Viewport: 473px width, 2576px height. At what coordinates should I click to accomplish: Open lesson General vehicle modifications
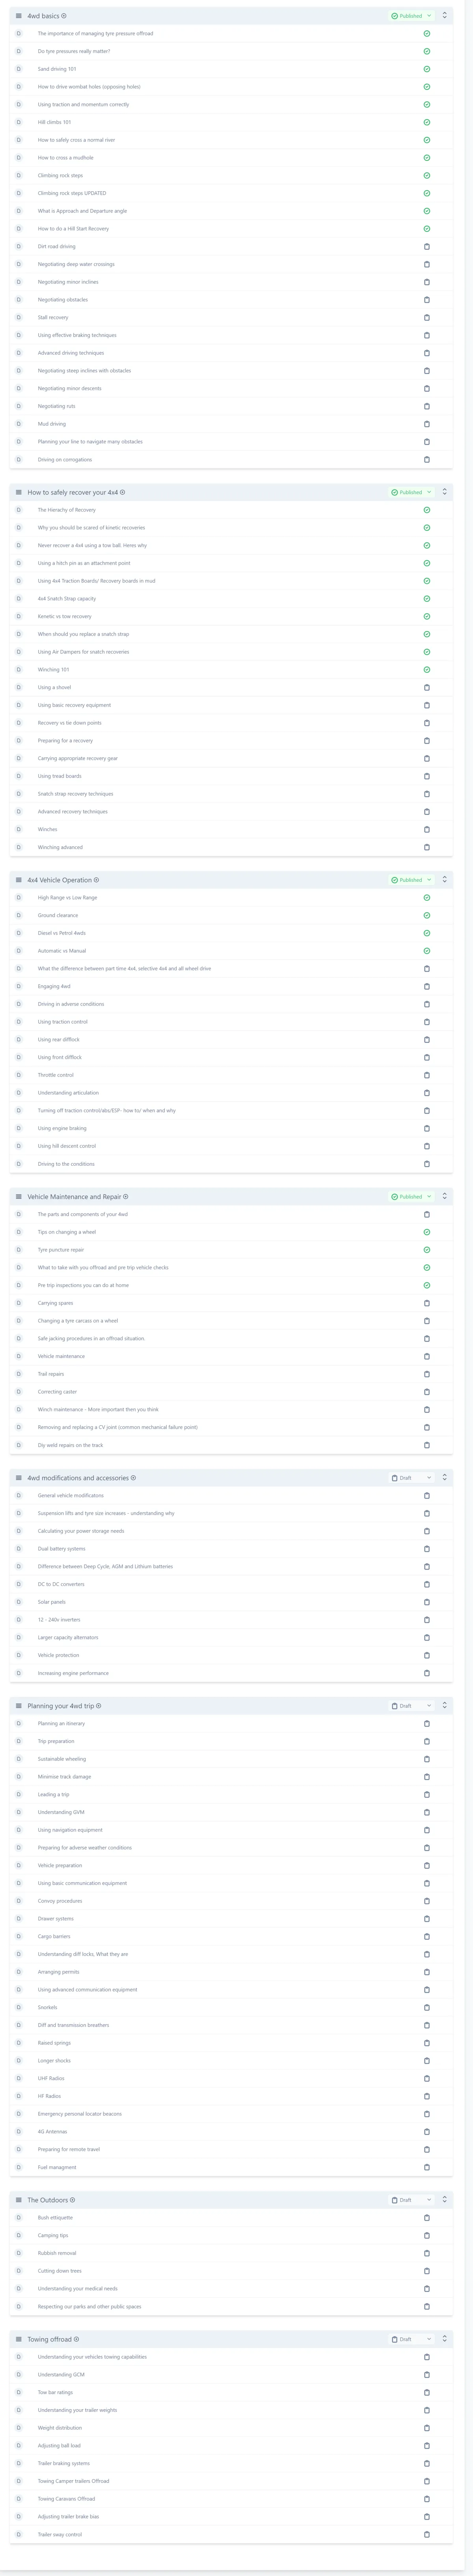coord(71,1496)
